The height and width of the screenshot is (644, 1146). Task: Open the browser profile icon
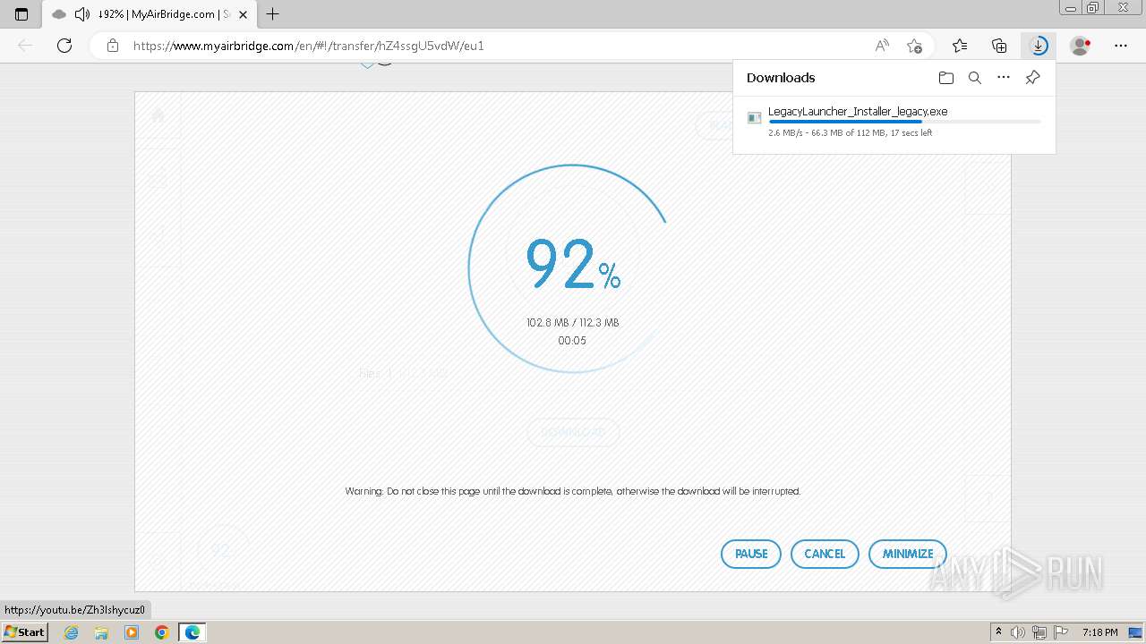[x=1080, y=46]
